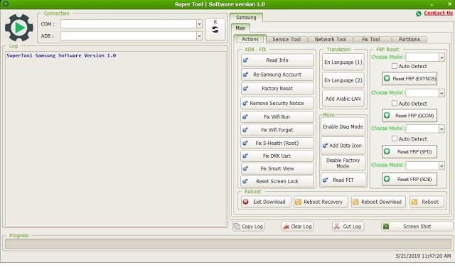Click the Add Arabic-LAN button
Viewport: 455px width, 267px height.
[343, 99]
